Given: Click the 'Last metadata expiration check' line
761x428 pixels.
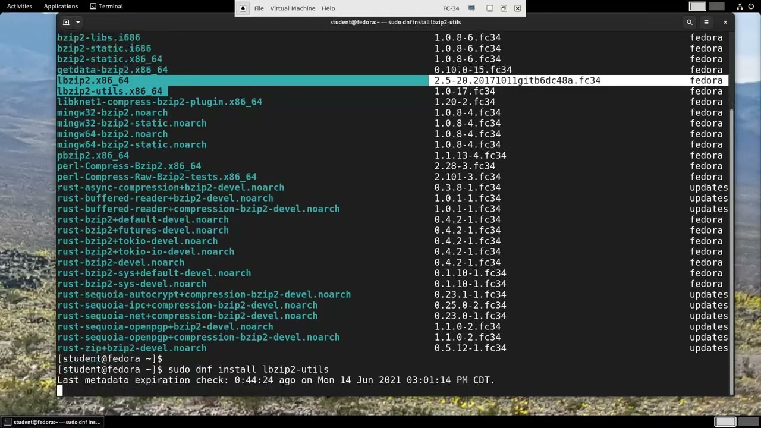Looking at the screenshot, I should tap(276, 380).
